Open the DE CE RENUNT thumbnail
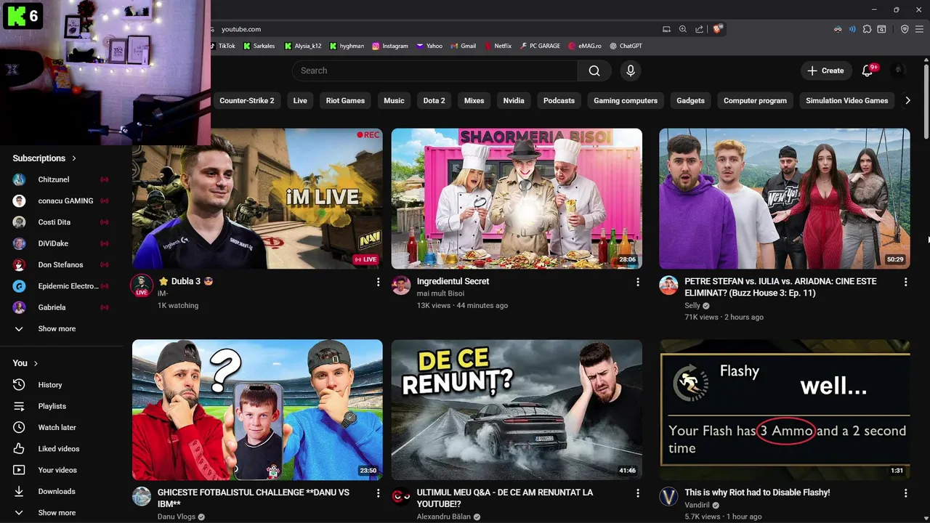Image resolution: width=930 pixels, height=523 pixels. coord(517,410)
